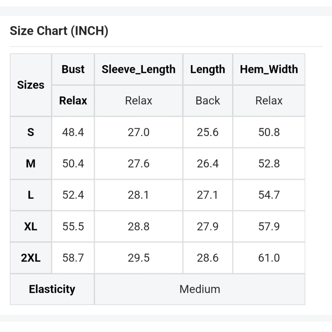Image resolution: width=332 pixels, height=332 pixels.
Task: Click the Bust column header
Action: pyautogui.click(x=73, y=69)
